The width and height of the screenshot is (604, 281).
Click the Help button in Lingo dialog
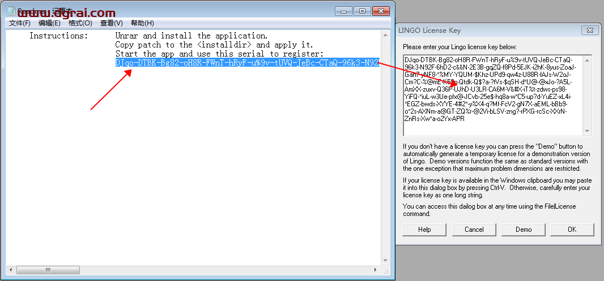click(424, 230)
